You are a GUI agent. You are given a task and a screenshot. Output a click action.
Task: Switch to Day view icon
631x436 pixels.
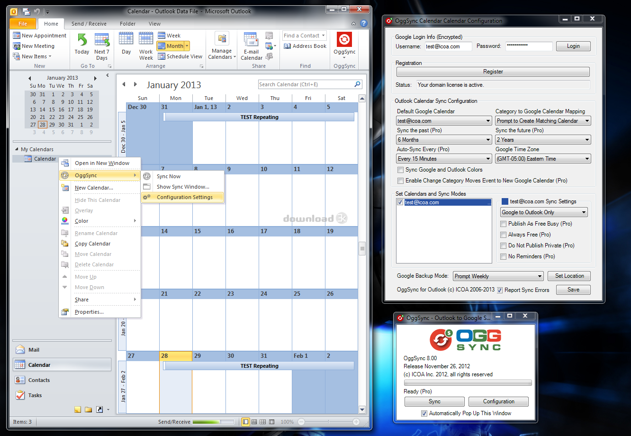click(x=126, y=39)
